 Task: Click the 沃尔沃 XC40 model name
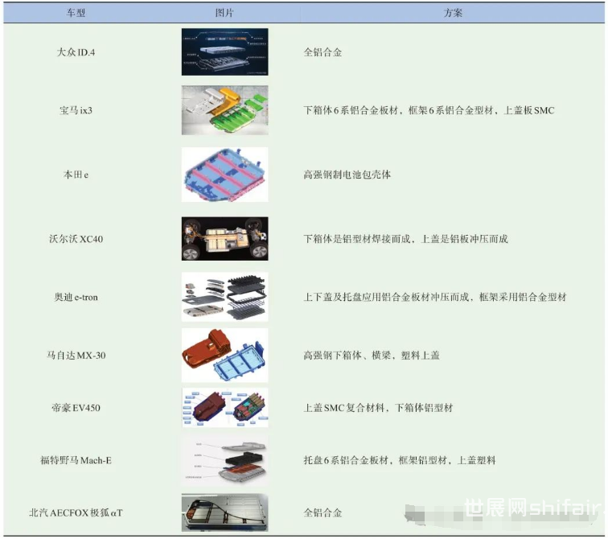tap(76, 239)
